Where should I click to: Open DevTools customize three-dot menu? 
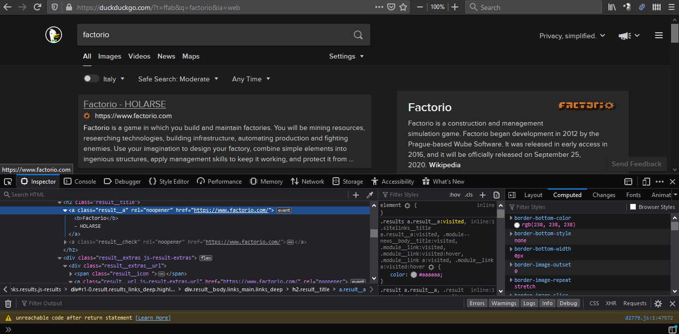click(x=660, y=182)
